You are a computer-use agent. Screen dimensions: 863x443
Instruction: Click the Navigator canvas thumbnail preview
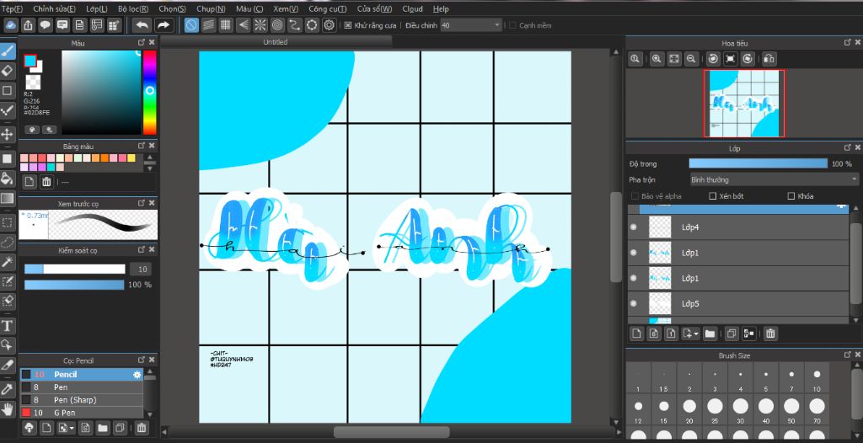click(744, 103)
